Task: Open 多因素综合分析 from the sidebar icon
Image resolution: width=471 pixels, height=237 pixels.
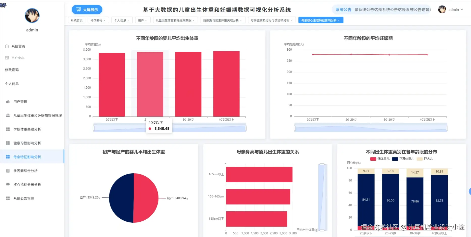Action: point(7,171)
